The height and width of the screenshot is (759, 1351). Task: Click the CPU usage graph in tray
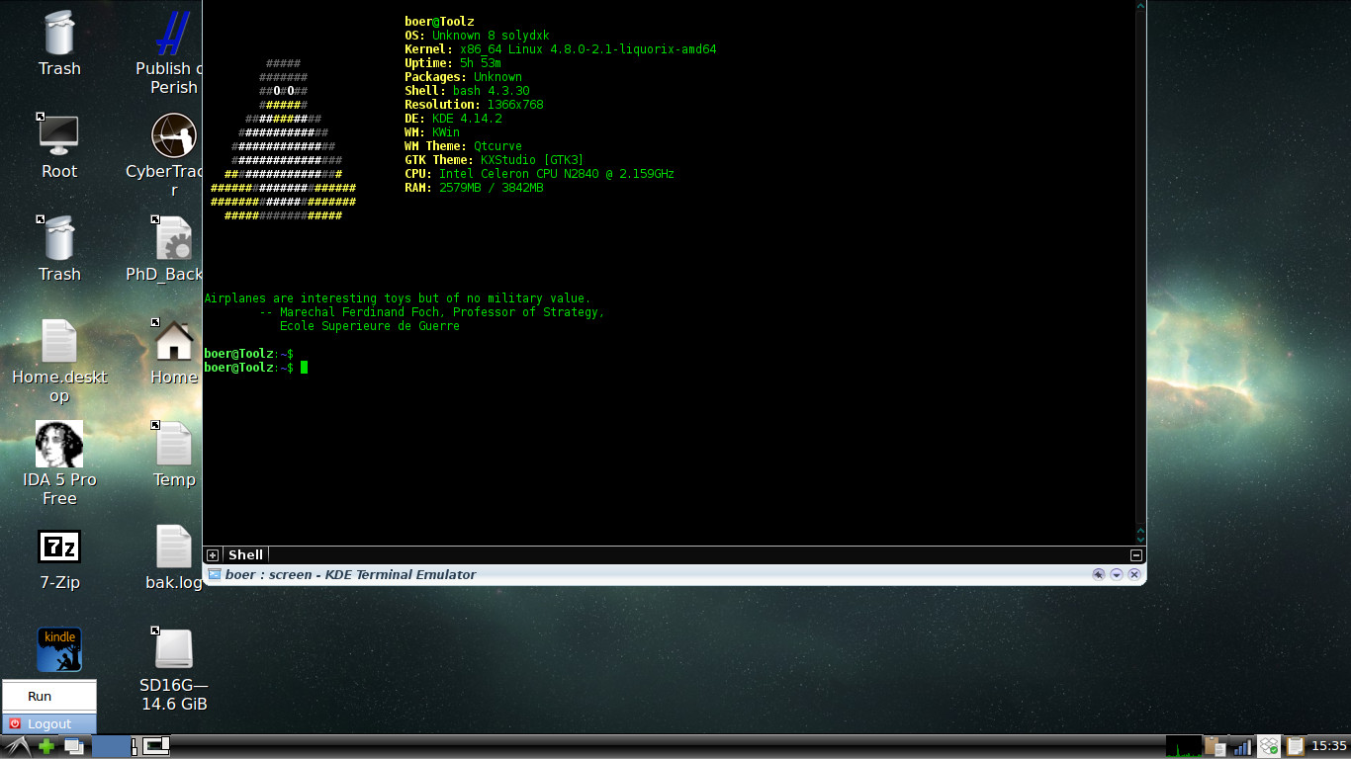pyautogui.click(x=1183, y=746)
